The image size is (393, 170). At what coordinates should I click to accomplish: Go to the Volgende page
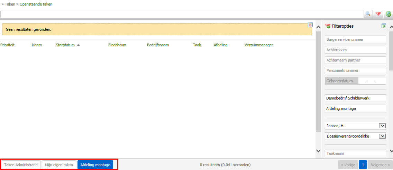[380, 165]
